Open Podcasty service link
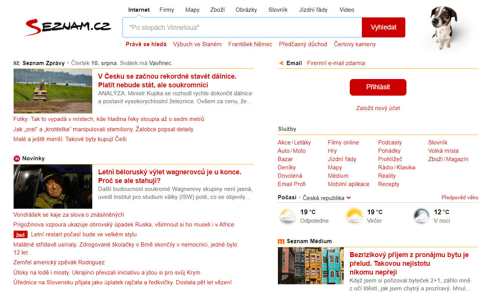Image resolution: width=487 pixels, height=293 pixels. coord(390,143)
